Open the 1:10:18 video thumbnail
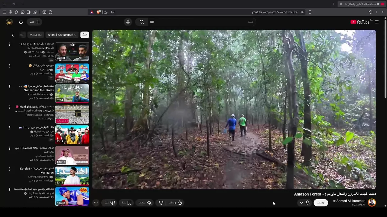The image size is (387, 217). 72,156
